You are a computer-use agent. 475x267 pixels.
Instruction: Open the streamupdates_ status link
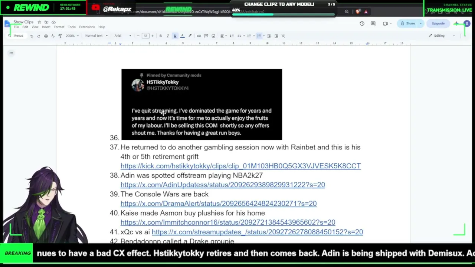(x=257, y=232)
